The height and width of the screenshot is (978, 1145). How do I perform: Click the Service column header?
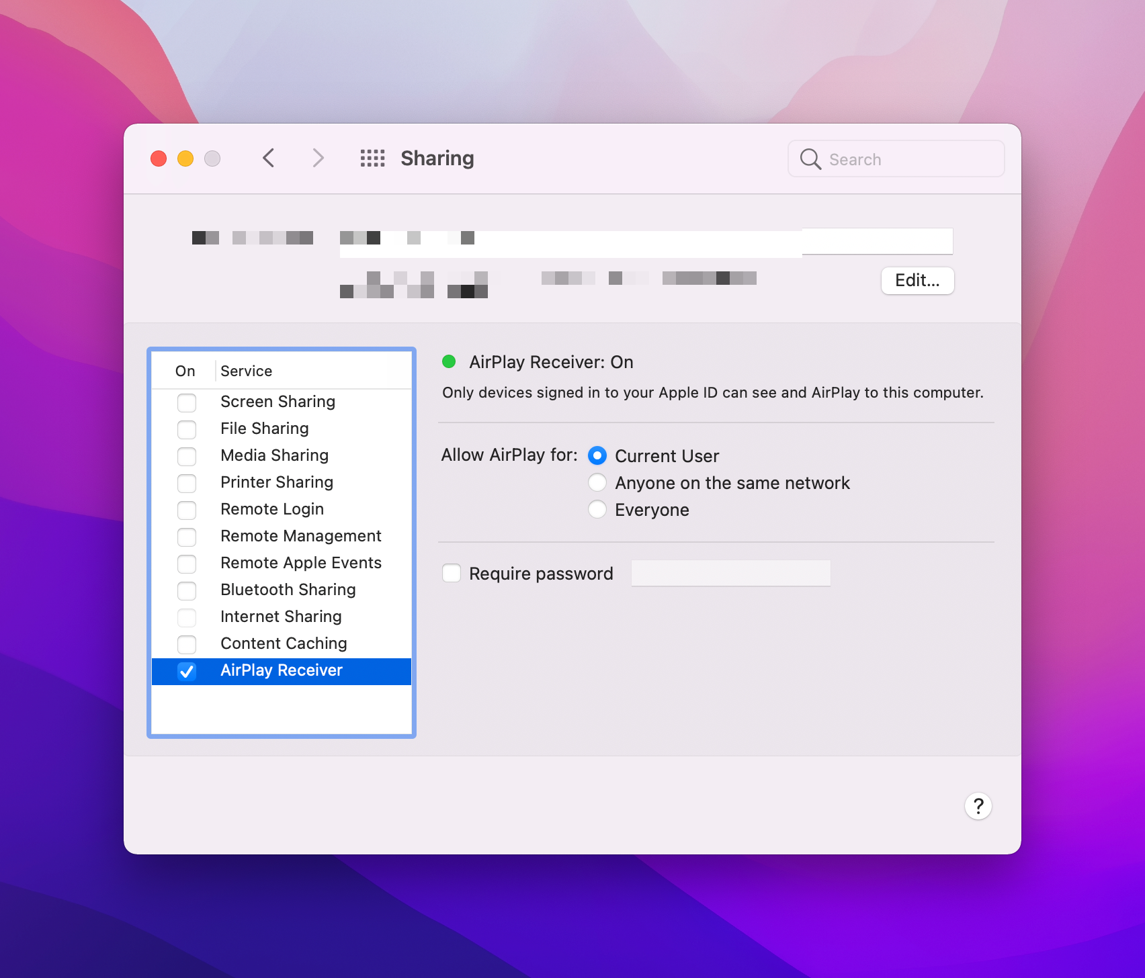(x=246, y=370)
